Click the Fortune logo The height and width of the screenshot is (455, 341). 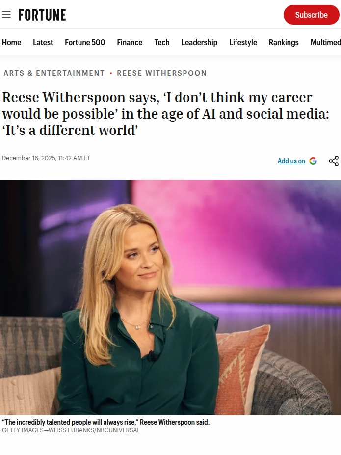click(42, 15)
